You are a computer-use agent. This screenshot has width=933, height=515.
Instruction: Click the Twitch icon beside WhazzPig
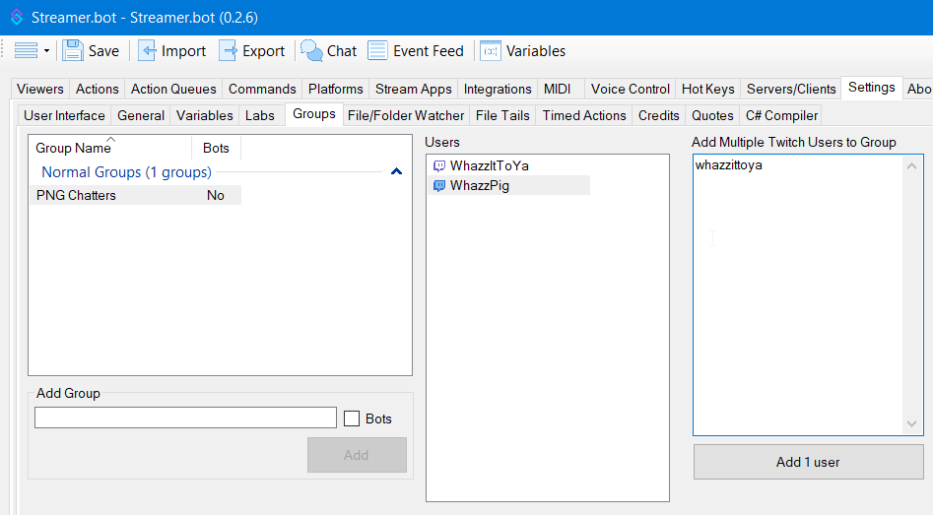click(439, 185)
